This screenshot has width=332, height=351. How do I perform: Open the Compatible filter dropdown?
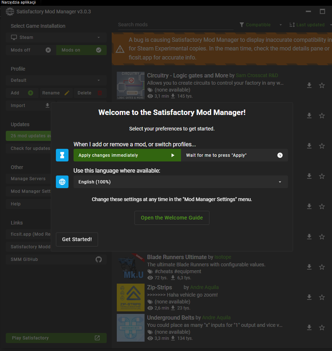(261, 25)
